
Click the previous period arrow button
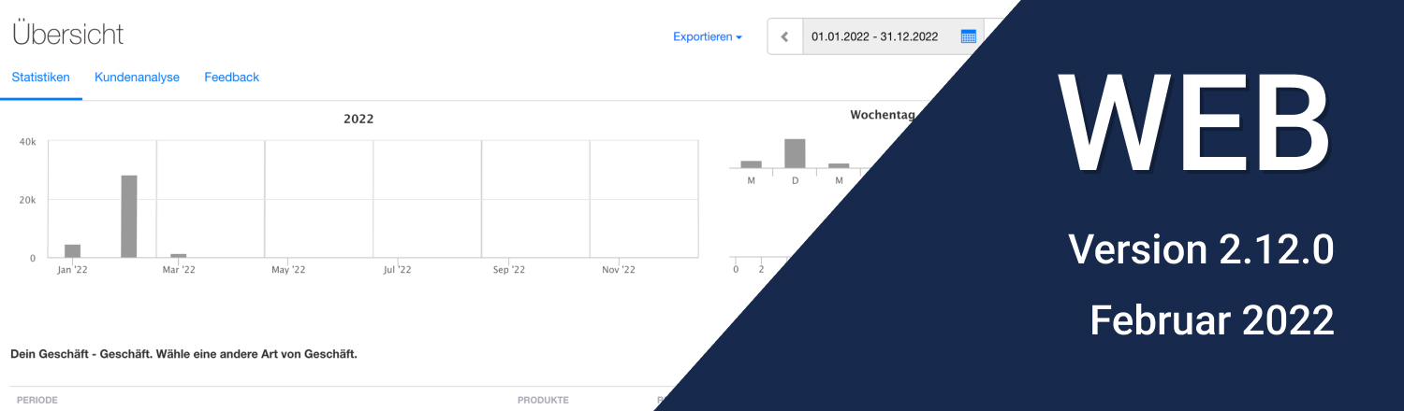tap(784, 37)
